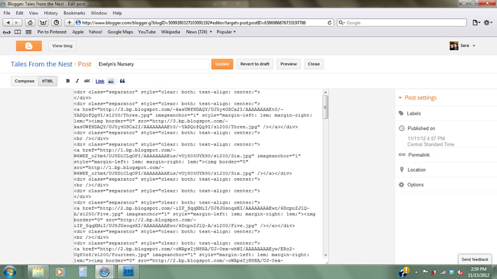Click the Location pin icon
Viewport: 497px width, 279px height.
click(x=402, y=170)
